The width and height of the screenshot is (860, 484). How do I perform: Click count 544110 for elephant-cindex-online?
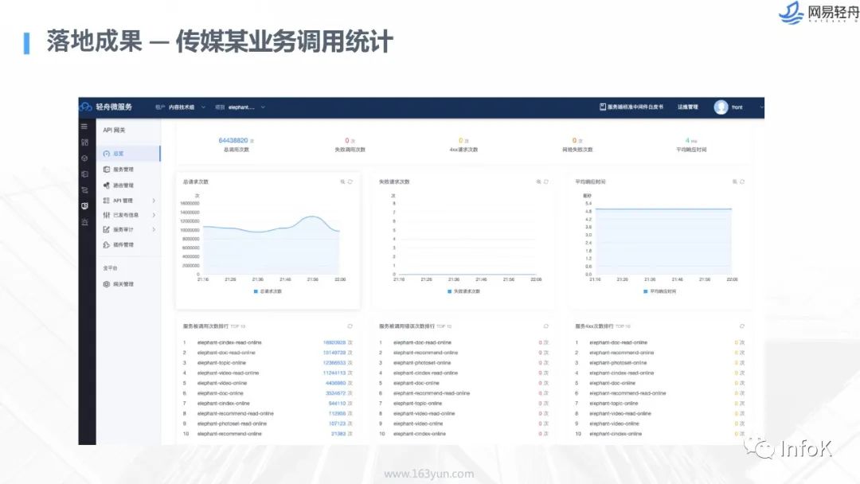pos(338,404)
